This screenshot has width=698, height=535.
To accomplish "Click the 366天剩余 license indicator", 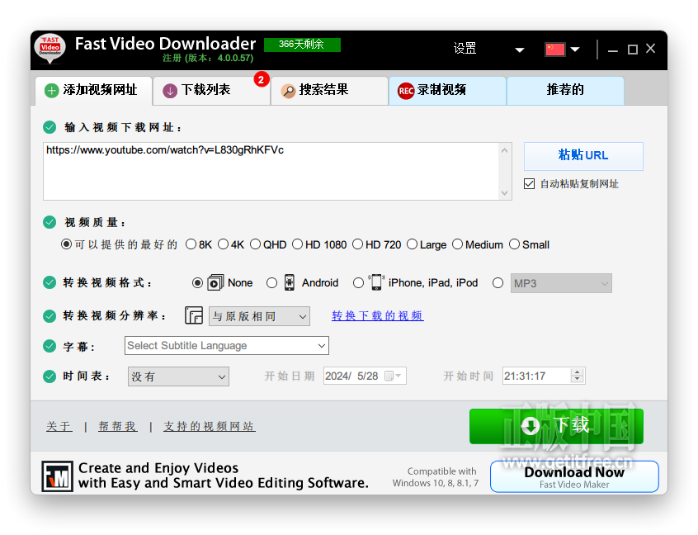I will (302, 45).
